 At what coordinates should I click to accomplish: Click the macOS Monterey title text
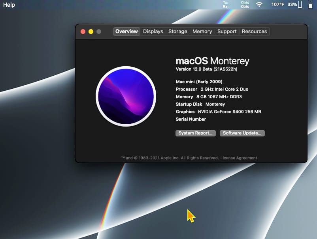click(x=213, y=61)
